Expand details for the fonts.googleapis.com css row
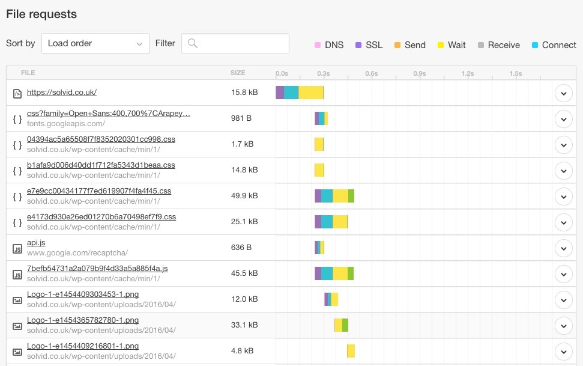Image resolution: width=583 pixels, height=366 pixels. (564, 119)
